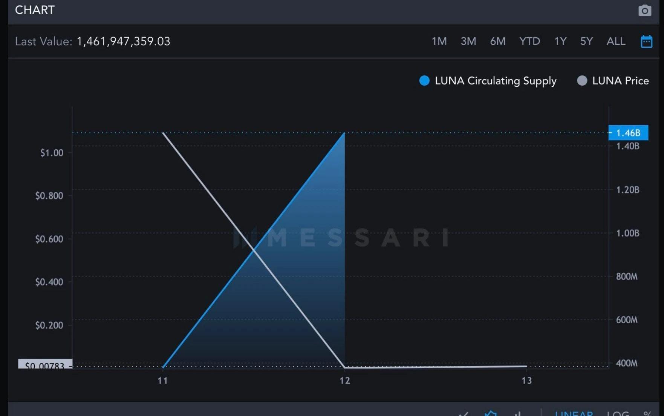Screen dimensions: 664x416
Task: Select the YTD time range
Action: (x=529, y=41)
